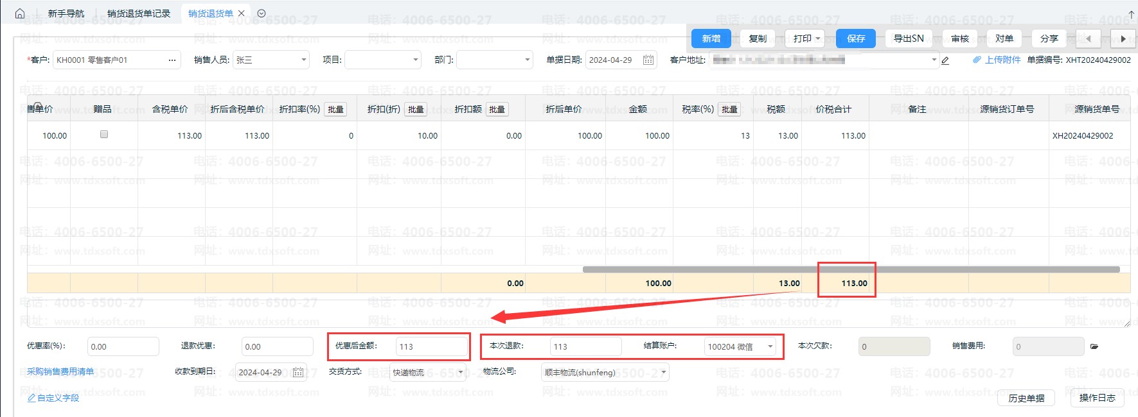The width and height of the screenshot is (1138, 417).
Task: Click the edit pencil beside customer address
Action: click(x=945, y=60)
